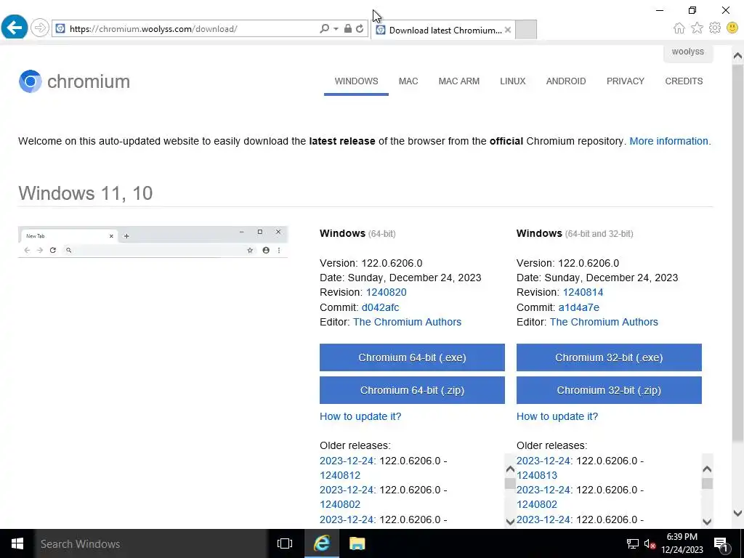
Task: Open the address bar dropdown arrow
Action: (336, 28)
